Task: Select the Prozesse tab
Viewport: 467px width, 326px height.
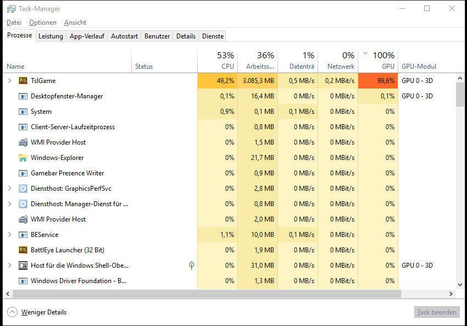Action: click(20, 35)
